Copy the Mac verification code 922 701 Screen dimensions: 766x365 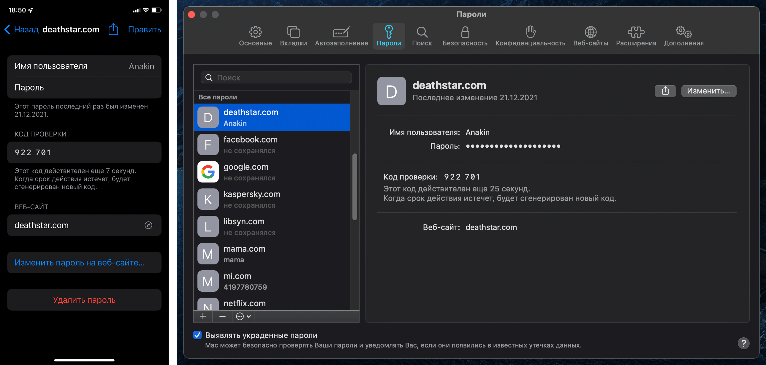click(x=462, y=177)
